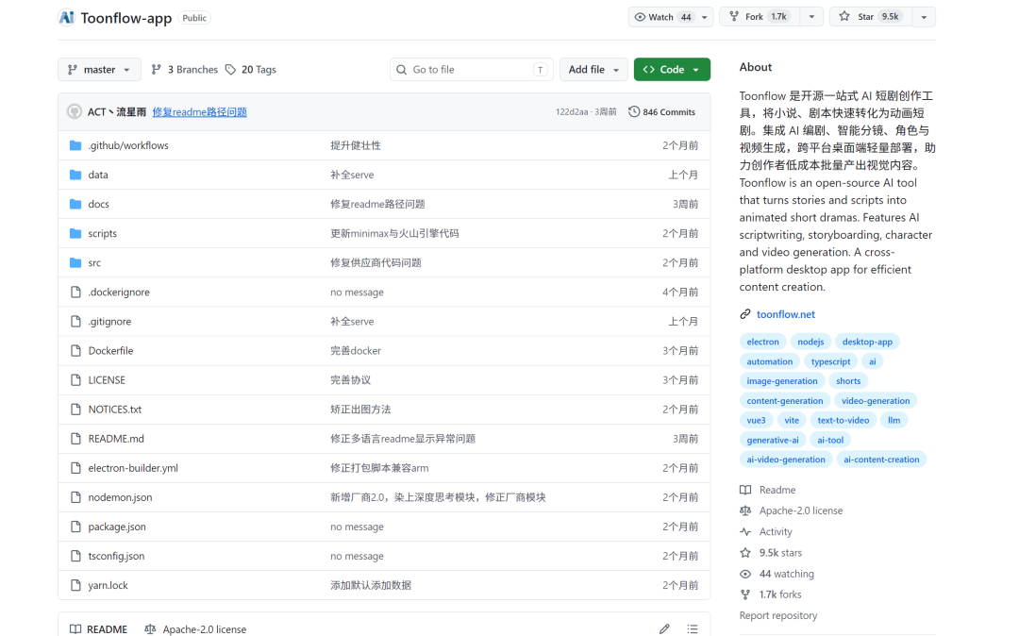Viewport: 1019px width, 636px height.
Task: Click the book icon beside Readme in About
Action: (x=745, y=490)
